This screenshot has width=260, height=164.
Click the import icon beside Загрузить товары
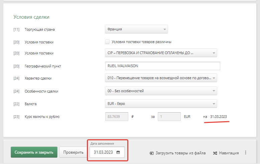(151, 153)
